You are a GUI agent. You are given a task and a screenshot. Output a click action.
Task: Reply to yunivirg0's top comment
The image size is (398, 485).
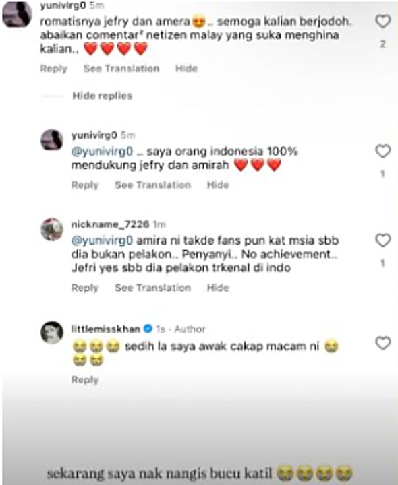tap(53, 68)
